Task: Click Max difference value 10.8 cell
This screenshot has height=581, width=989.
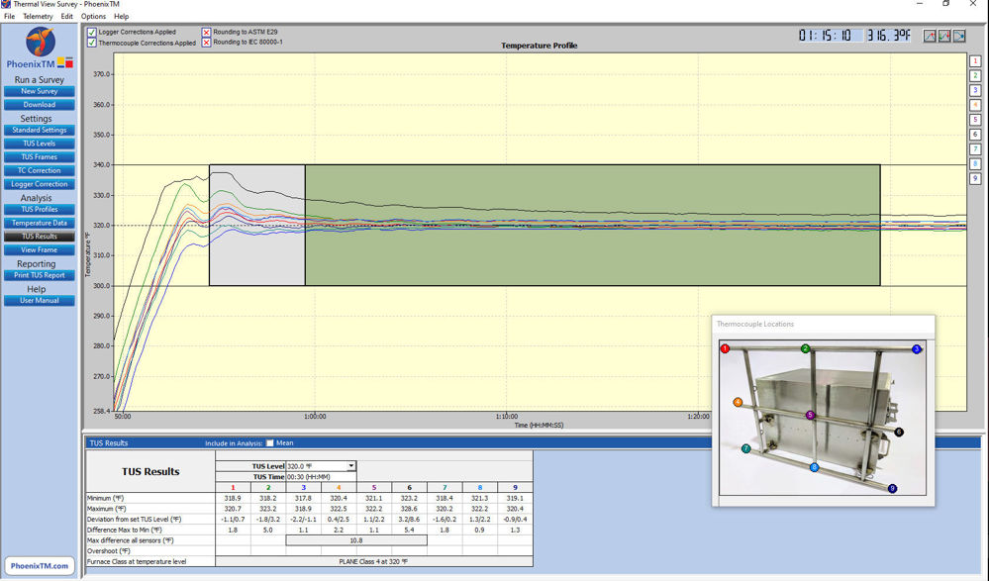Action: (x=356, y=540)
